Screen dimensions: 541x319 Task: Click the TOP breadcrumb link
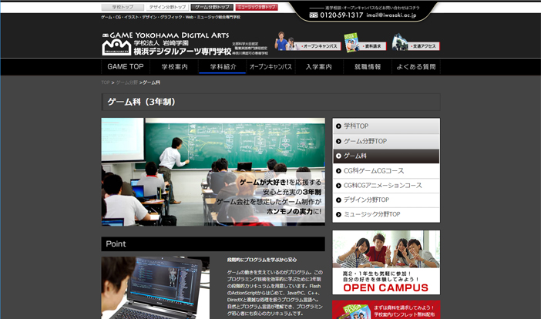tap(106, 82)
